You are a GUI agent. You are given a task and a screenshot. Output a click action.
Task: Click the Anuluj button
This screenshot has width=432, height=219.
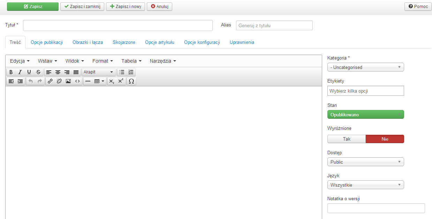tap(160, 6)
